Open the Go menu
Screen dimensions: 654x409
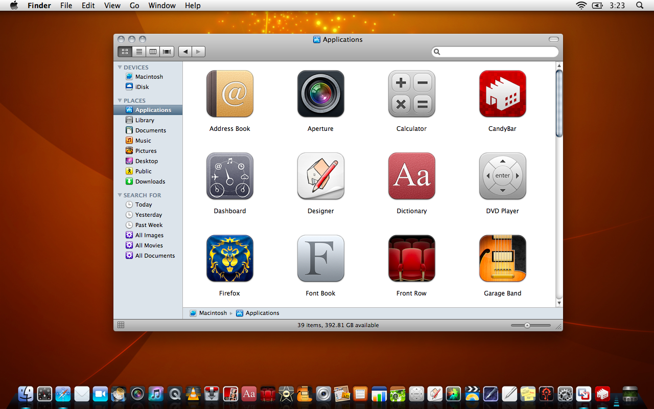pos(134,6)
